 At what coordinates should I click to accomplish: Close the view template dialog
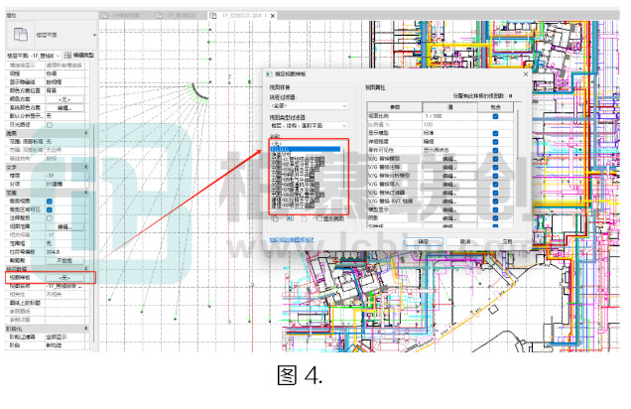525,74
